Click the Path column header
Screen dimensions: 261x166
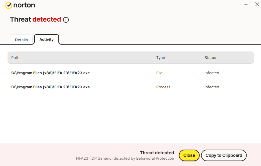pos(15,58)
